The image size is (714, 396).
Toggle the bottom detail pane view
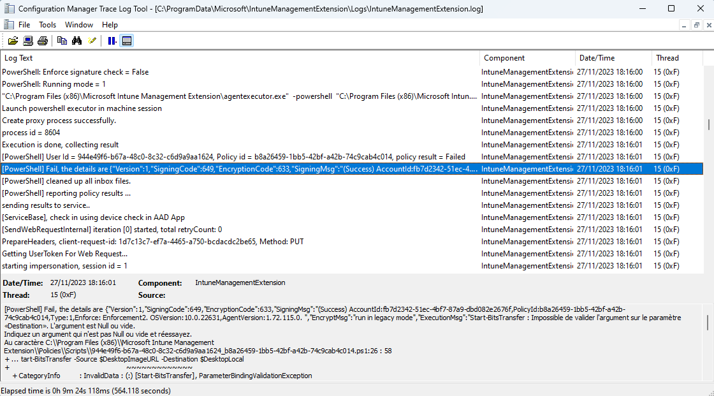[126, 40]
